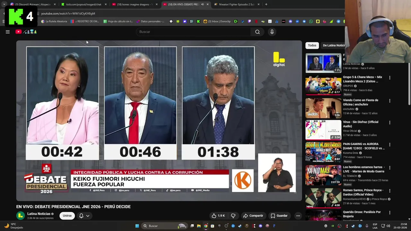Viewport: 411px width, 231px height.
Task: Open options for Romeo Santos Dardos video
Action: click(390, 191)
